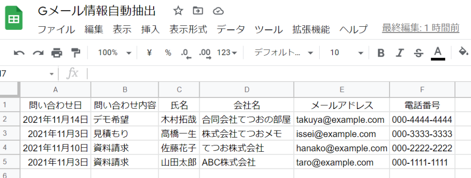
Task: Open the 最終編集: 1 時間前 history link
Action: tap(420, 28)
